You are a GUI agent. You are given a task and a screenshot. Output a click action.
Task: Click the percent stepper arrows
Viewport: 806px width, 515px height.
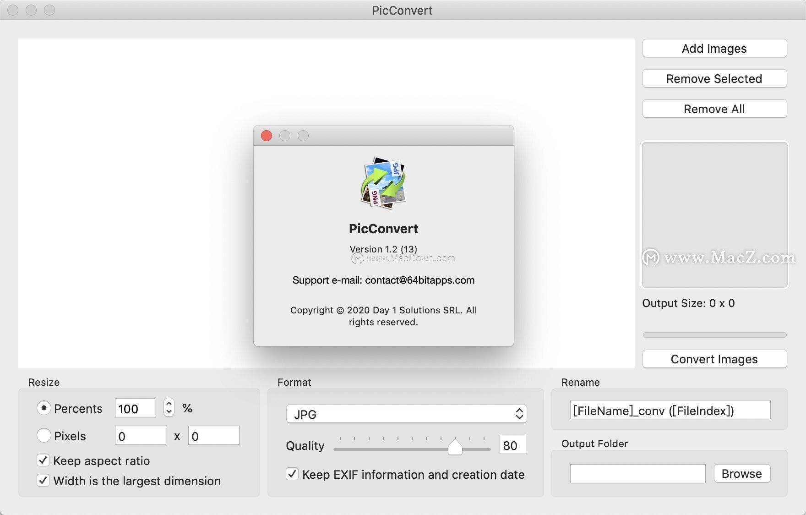coord(169,407)
